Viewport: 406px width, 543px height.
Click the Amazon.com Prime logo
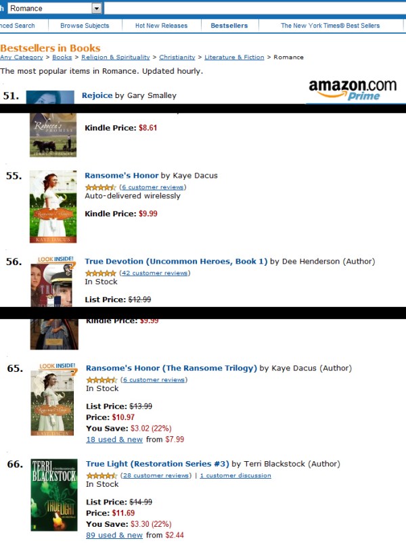(x=352, y=90)
